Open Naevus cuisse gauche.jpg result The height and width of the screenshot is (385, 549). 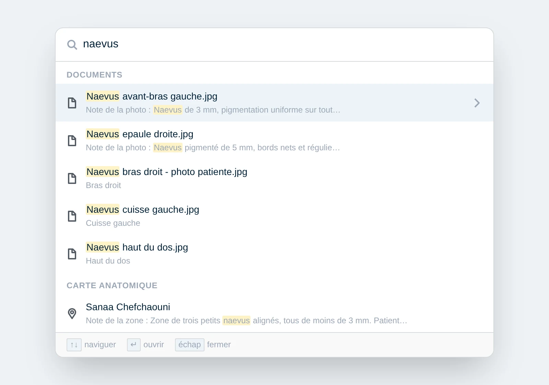[274, 216]
